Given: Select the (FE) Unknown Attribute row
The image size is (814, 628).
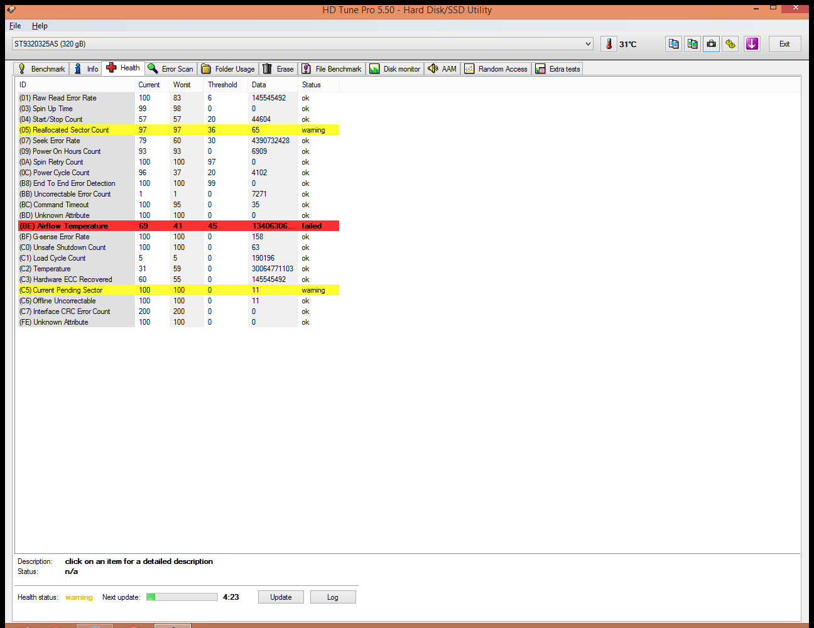Looking at the screenshot, I should [x=178, y=322].
